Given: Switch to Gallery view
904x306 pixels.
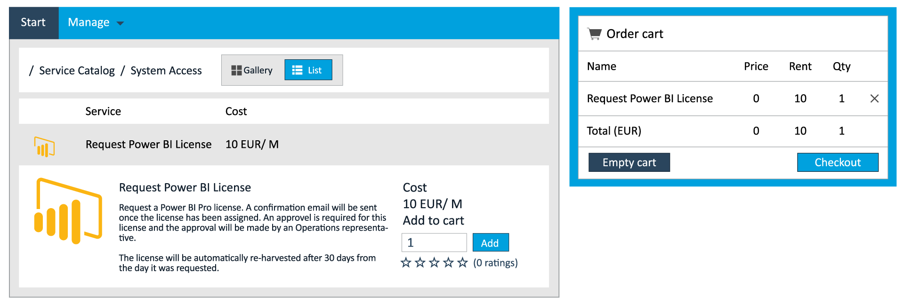Looking at the screenshot, I should click(252, 70).
